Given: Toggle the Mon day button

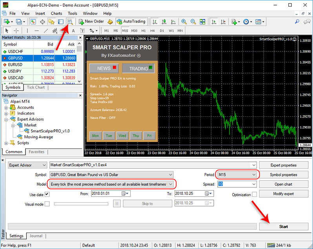Looking at the screenshot, I should pos(95,135).
